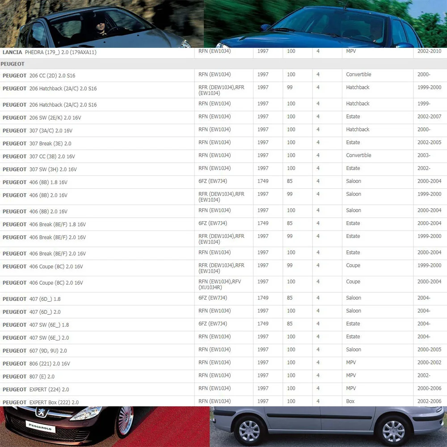Click the year range 2002-2010

click(x=429, y=51)
